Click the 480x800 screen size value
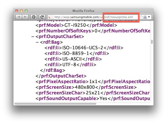 tap(85, 87)
